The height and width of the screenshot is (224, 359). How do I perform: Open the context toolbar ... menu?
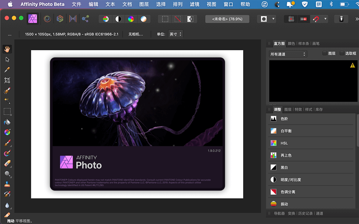tap(10, 34)
